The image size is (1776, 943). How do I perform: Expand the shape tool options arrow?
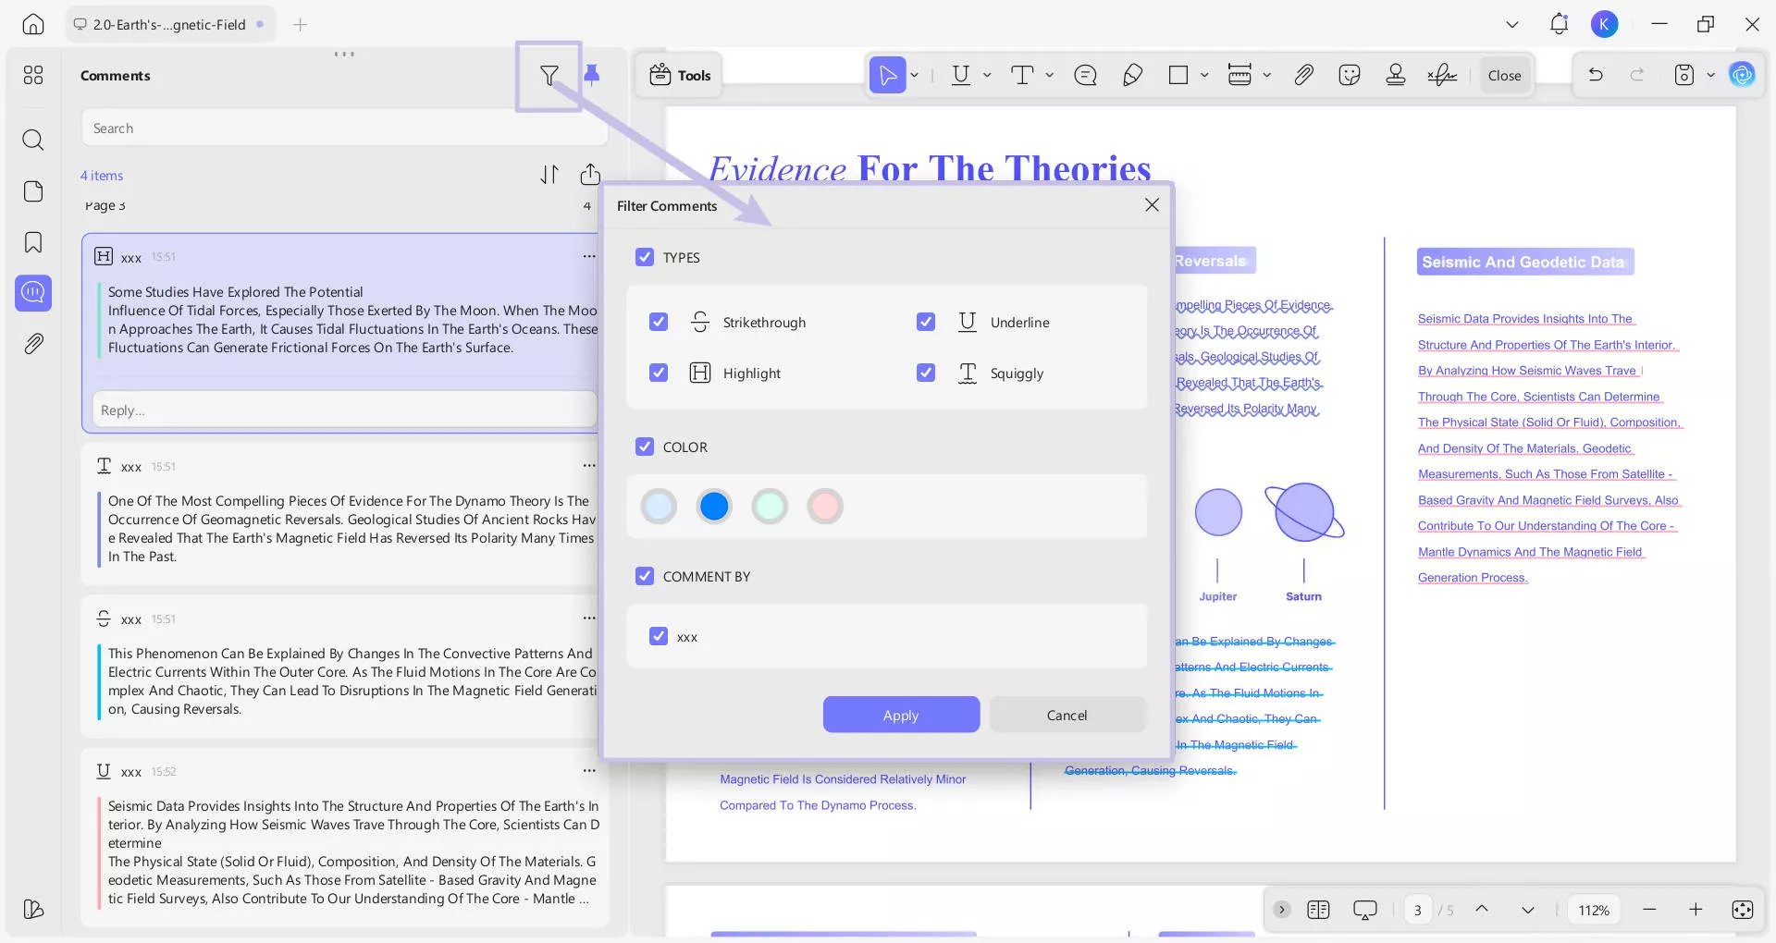point(1204,75)
